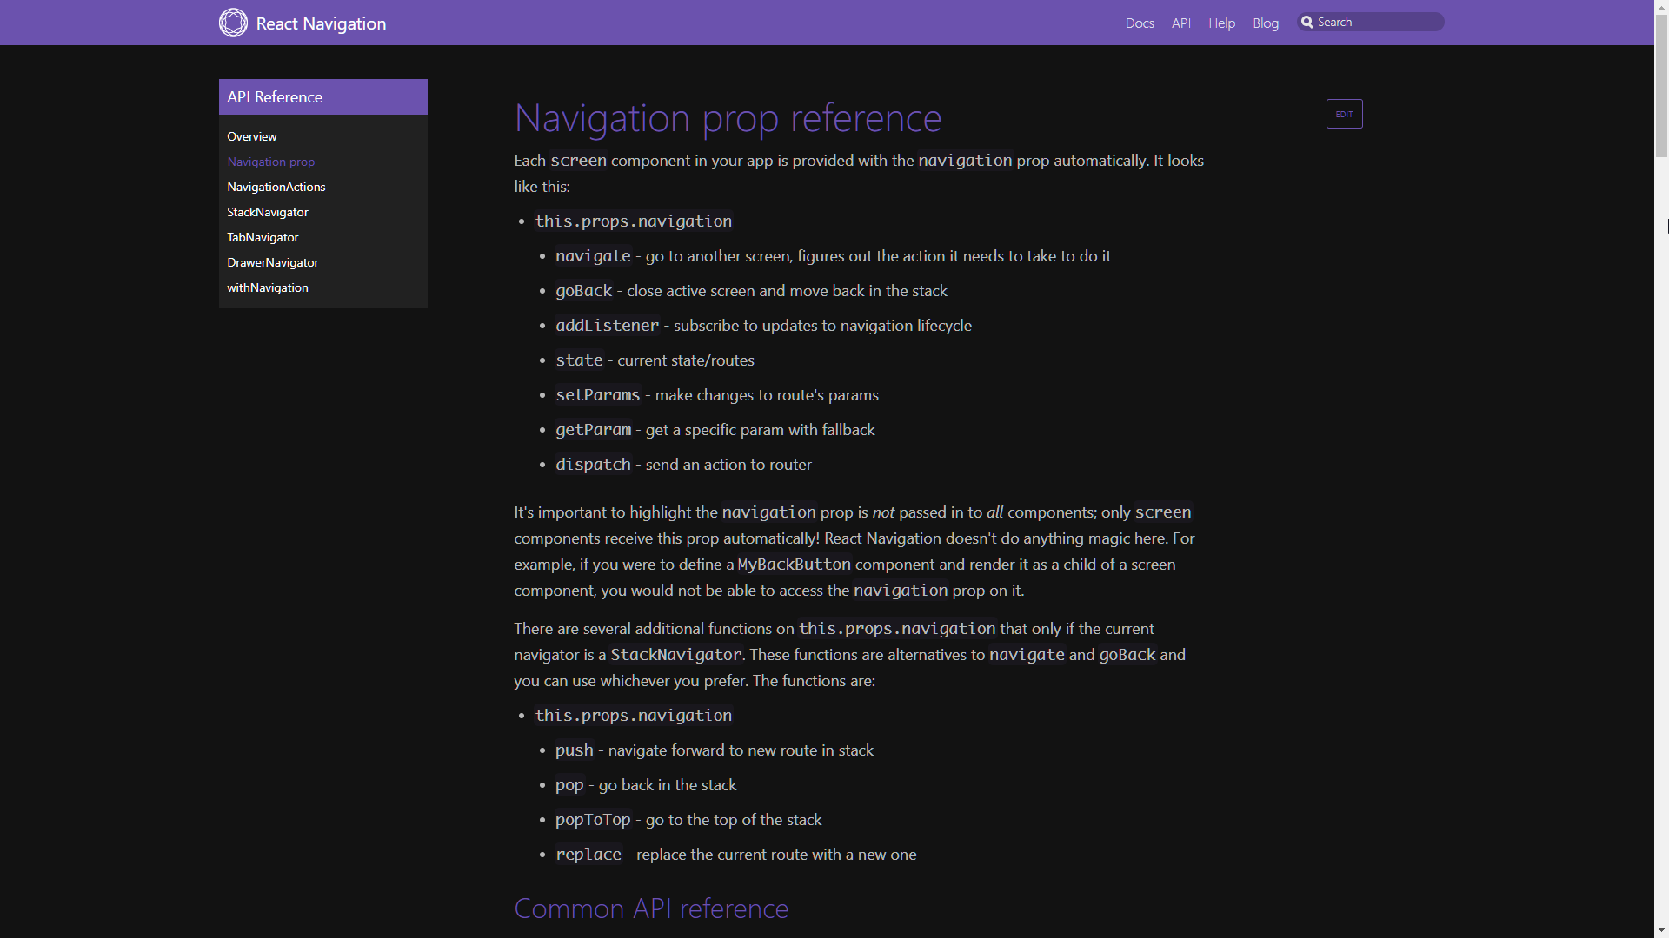Image resolution: width=1669 pixels, height=938 pixels.
Task: Open NavigationActions in the sidebar
Action: (276, 187)
